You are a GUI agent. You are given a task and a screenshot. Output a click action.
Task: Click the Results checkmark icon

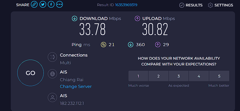181,5
